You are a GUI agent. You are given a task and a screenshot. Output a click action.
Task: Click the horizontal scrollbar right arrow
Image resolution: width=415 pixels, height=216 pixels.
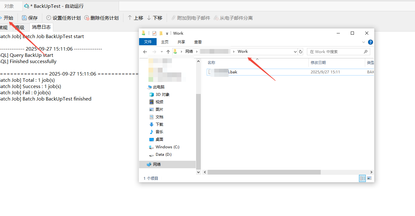[371, 172]
